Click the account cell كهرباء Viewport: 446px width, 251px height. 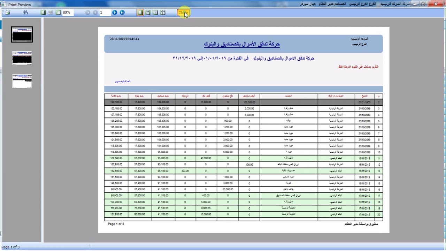point(289,183)
